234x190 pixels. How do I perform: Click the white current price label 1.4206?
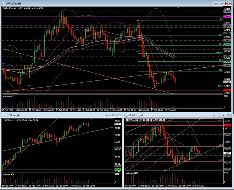point(227,82)
